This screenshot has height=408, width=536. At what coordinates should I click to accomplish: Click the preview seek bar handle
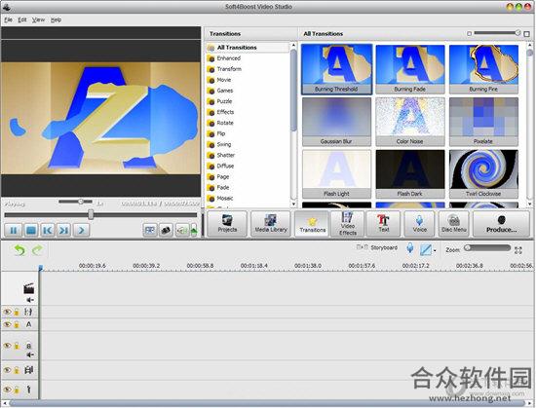pos(91,214)
